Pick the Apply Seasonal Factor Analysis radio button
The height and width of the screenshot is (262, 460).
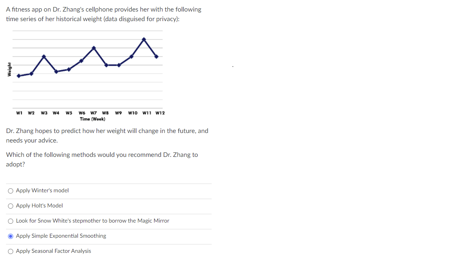10,252
